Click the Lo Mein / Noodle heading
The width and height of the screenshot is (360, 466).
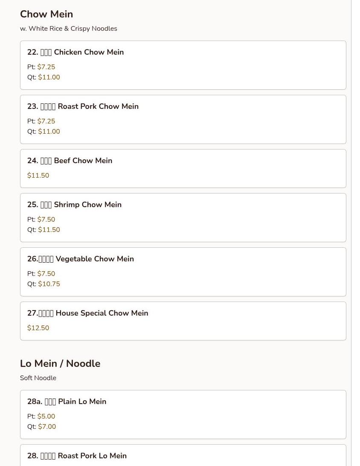coord(60,363)
